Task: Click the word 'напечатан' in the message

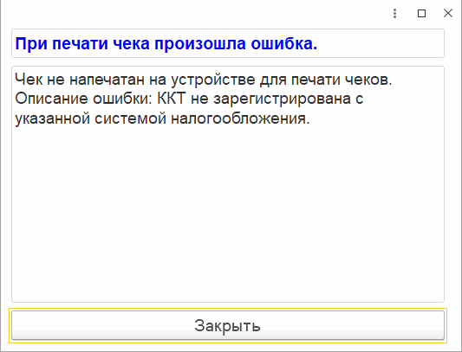Action: 107,80
